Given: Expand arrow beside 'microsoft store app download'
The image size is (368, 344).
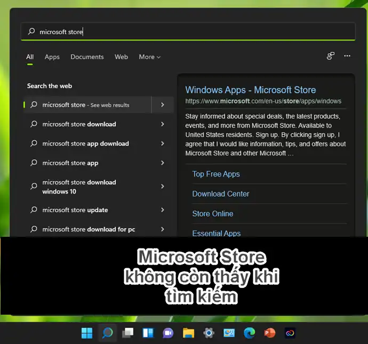Looking at the screenshot, I should (163, 143).
